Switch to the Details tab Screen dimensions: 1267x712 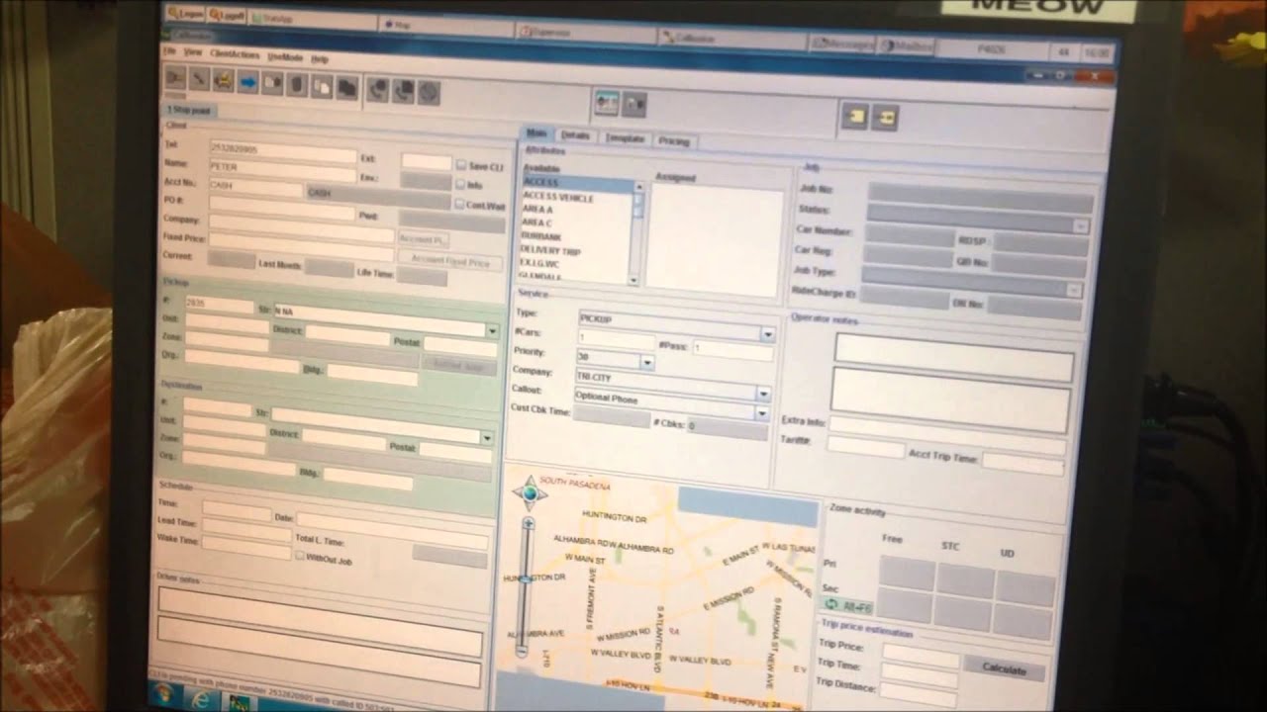pyautogui.click(x=575, y=135)
